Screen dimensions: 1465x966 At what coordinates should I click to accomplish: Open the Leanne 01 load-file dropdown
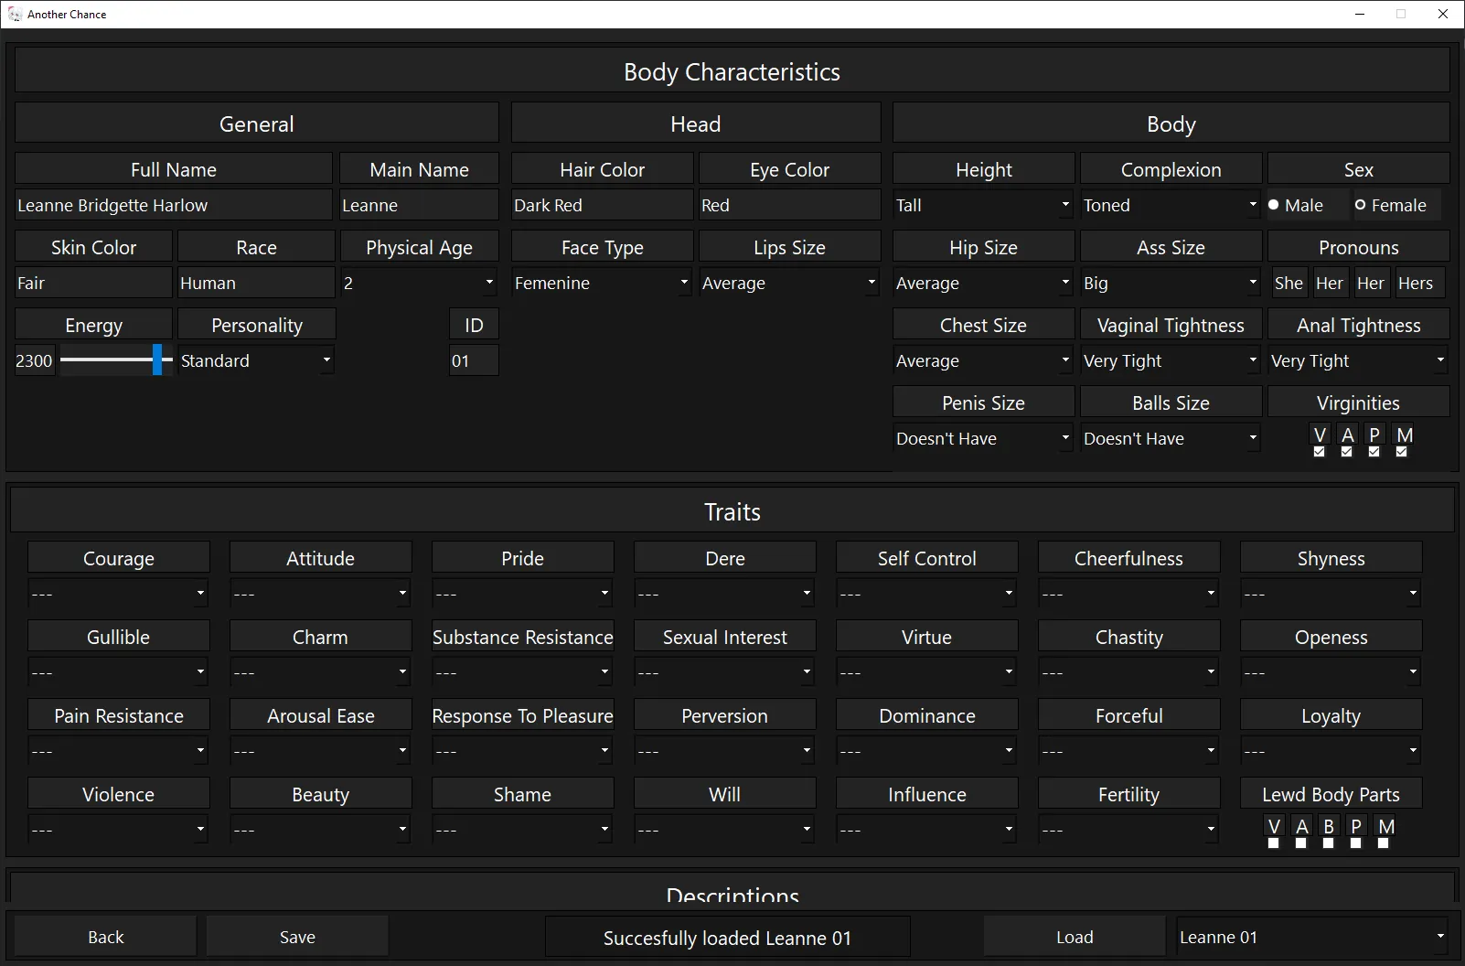pyautogui.click(x=1312, y=937)
